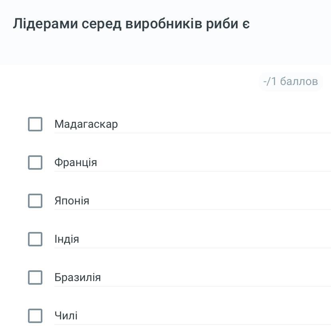The image size is (331, 331).
Task: Click the Індія answer label text
Action: 67,239
